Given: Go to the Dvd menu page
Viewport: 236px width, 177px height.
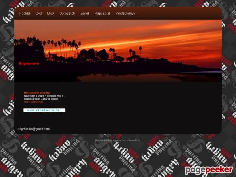Looking at the screenshot, I should [x=39, y=13].
